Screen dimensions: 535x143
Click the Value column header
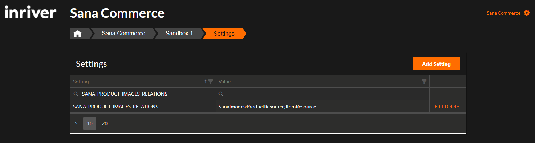point(323,82)
